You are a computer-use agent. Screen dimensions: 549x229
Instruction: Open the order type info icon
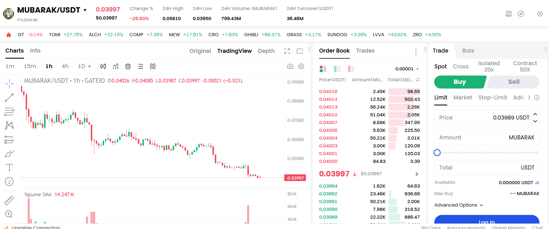click(x=537, y=97)
